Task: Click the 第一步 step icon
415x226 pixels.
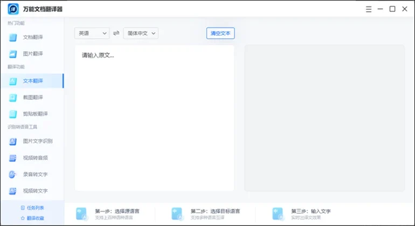Action: pos(81,214)
